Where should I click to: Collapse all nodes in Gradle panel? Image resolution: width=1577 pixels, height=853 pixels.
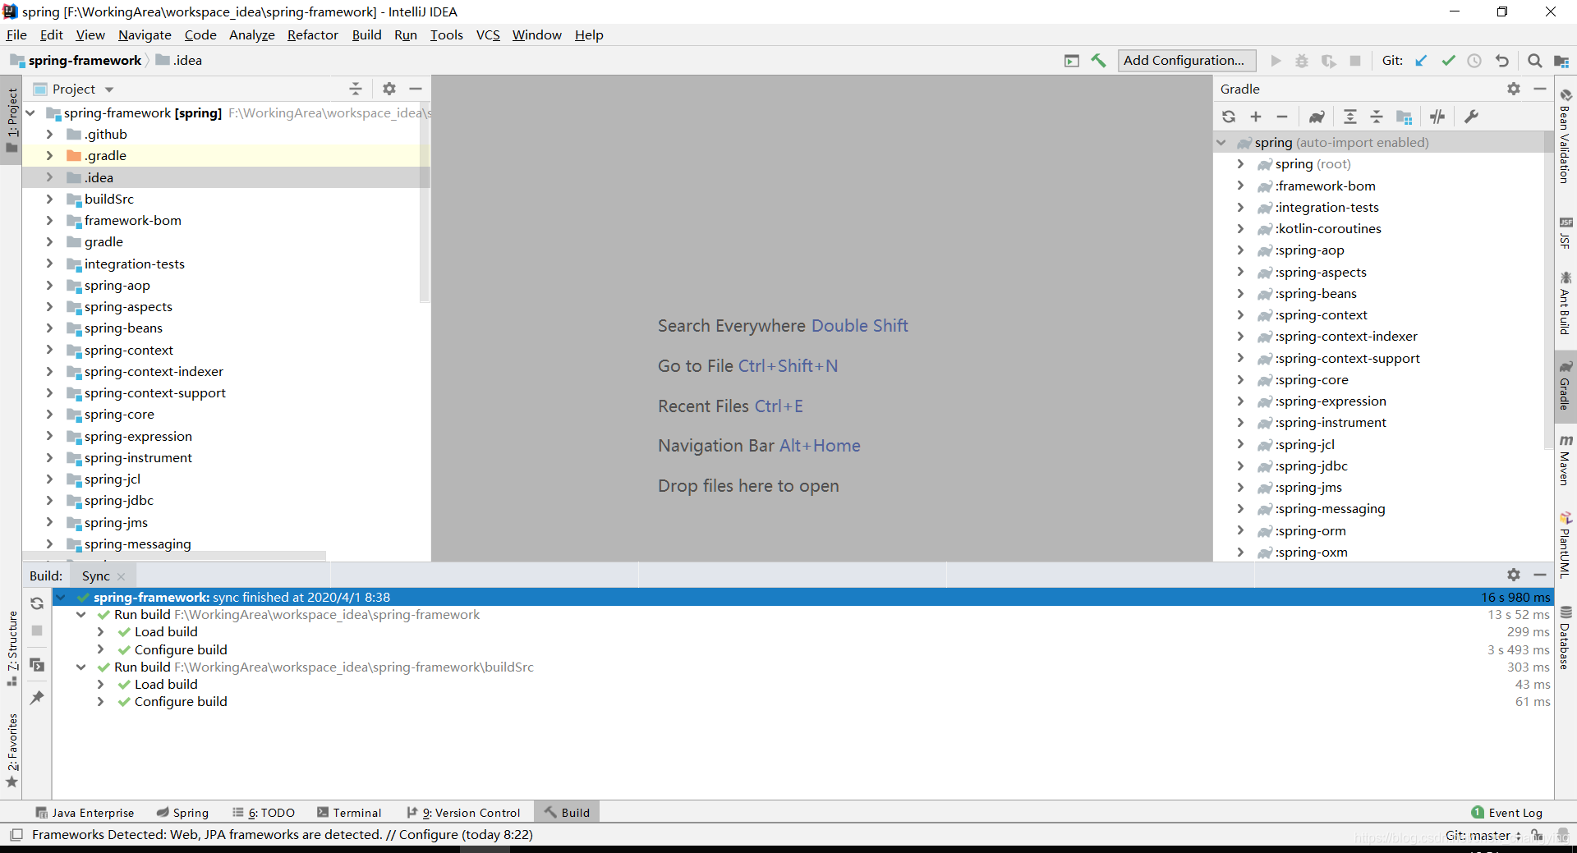pos(1377,117)
